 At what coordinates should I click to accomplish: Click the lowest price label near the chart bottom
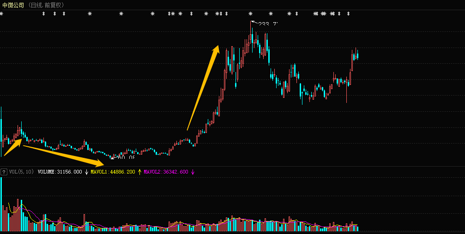(x=126, y=158)
